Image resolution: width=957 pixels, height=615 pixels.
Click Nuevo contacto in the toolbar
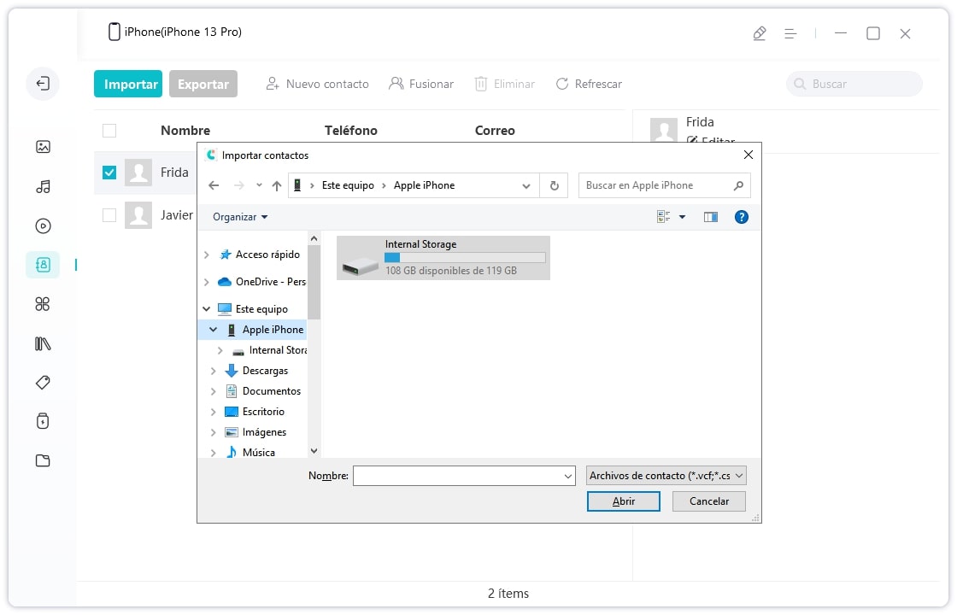pyautogui.click(x=317, y=84)
